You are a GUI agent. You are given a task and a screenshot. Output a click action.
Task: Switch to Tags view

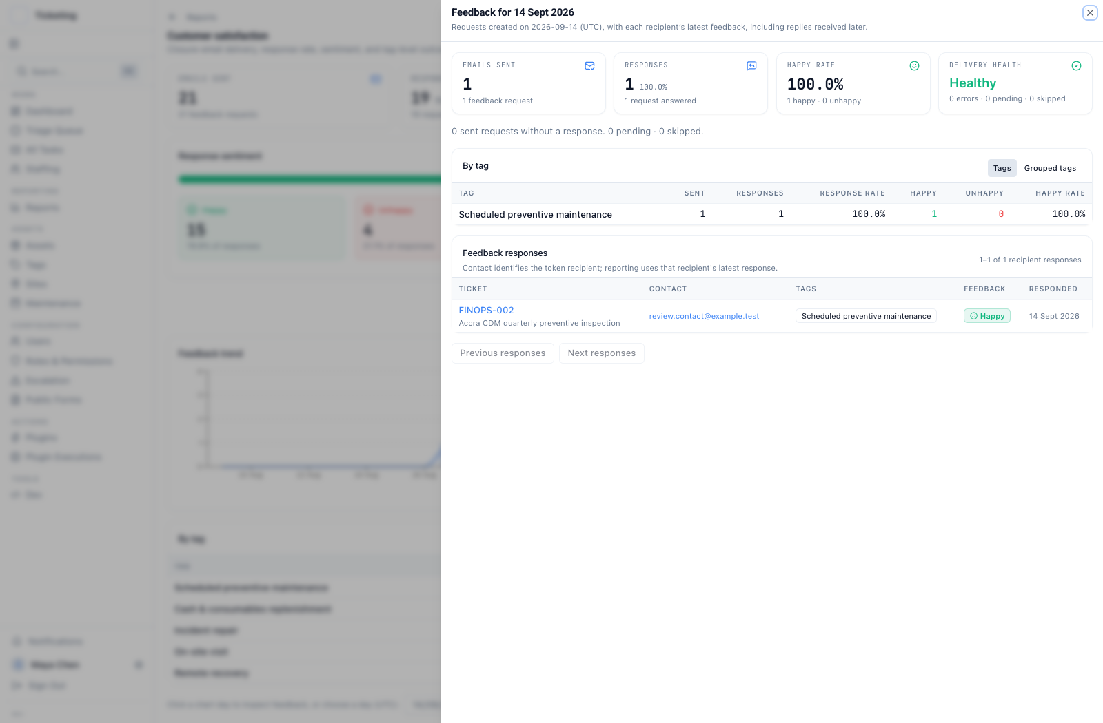(1002, 168)
